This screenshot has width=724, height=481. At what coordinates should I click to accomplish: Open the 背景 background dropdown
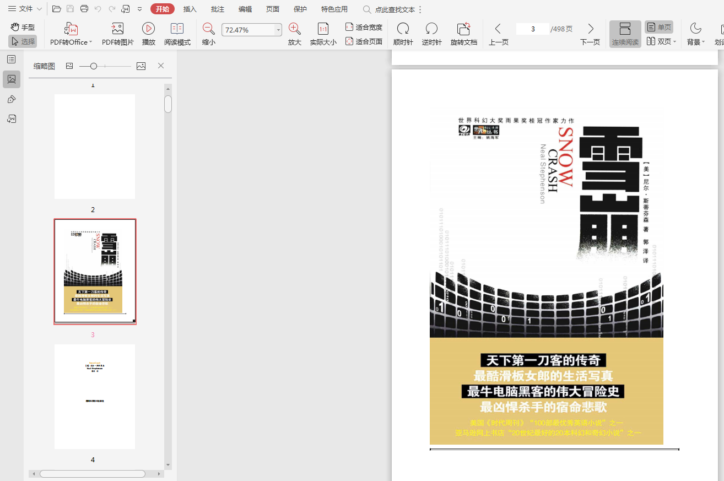click(x=695, y=34)
